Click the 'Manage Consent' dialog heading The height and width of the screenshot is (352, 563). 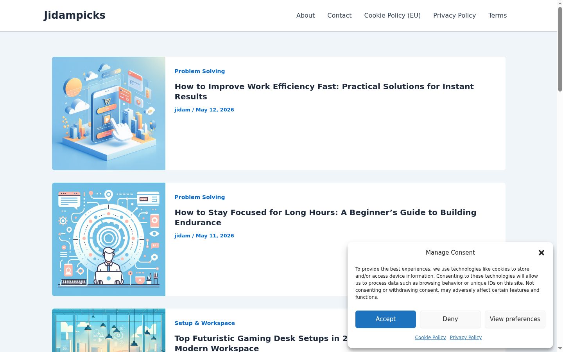[x=450, y=253]
